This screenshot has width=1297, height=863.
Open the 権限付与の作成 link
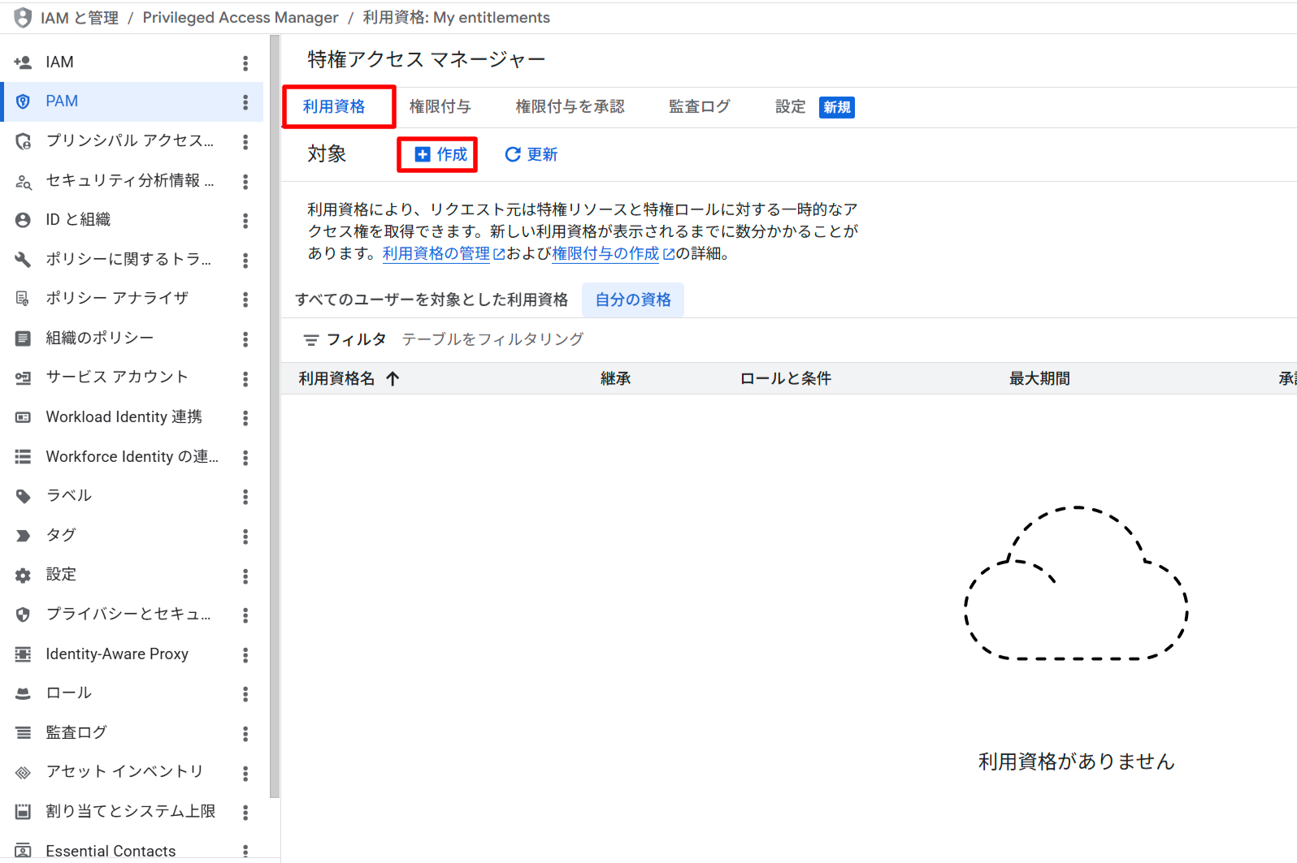pos(614,253)
